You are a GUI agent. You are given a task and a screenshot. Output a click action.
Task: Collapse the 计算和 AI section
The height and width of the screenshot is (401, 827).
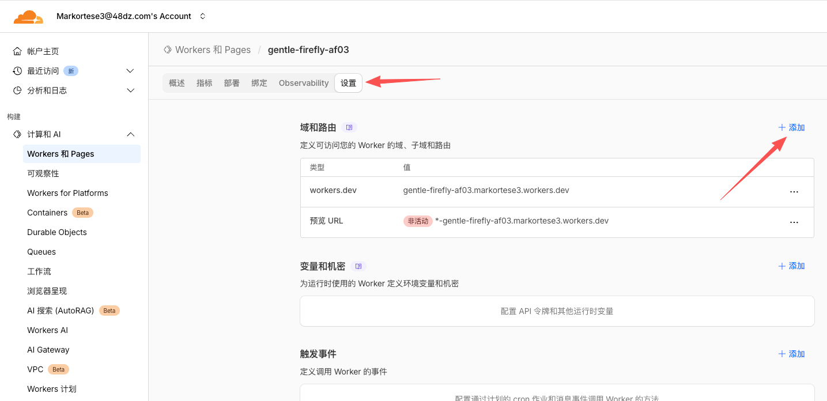(130, 134)
